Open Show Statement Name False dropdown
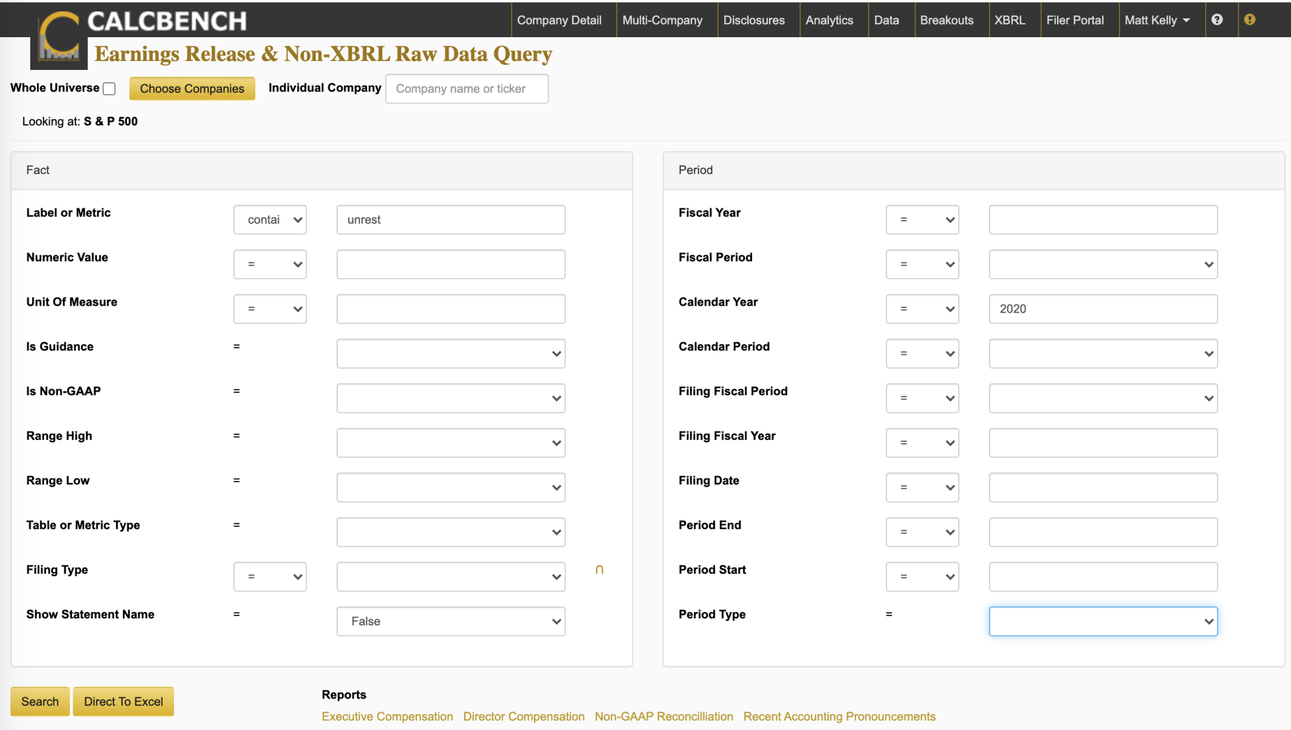The height and width of the screenshot is (730, 1291). pos(451,622)
